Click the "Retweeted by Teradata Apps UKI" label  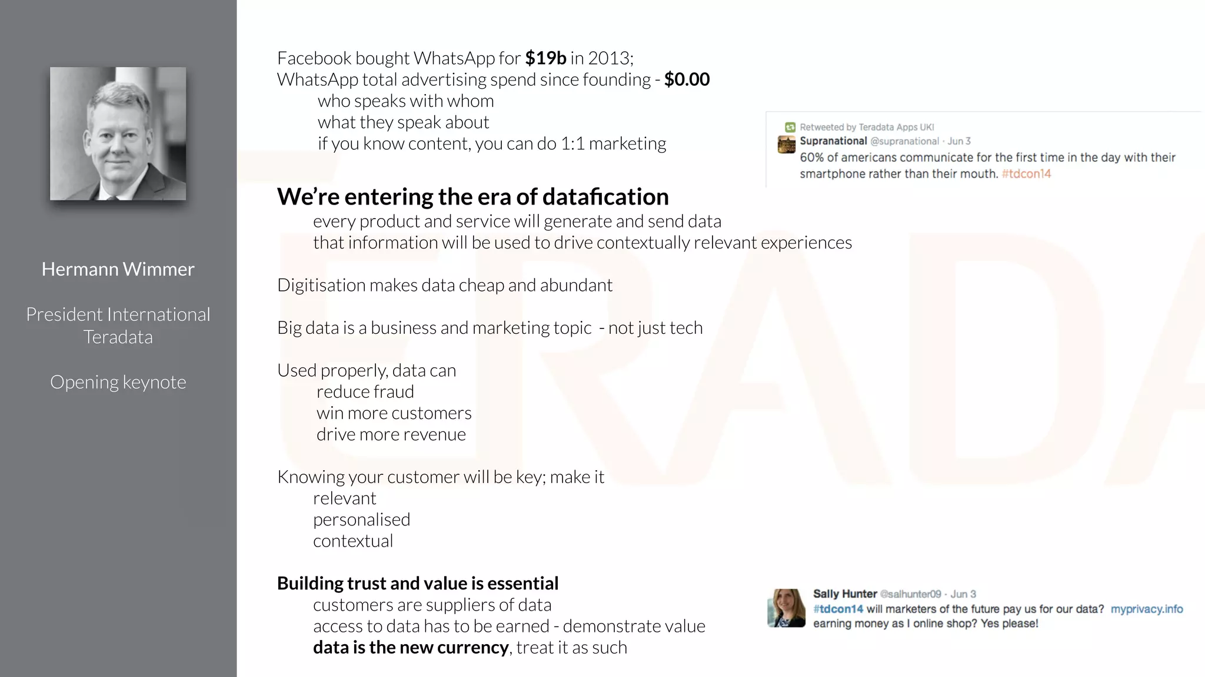pyautogui.click(x=867, y=127)
